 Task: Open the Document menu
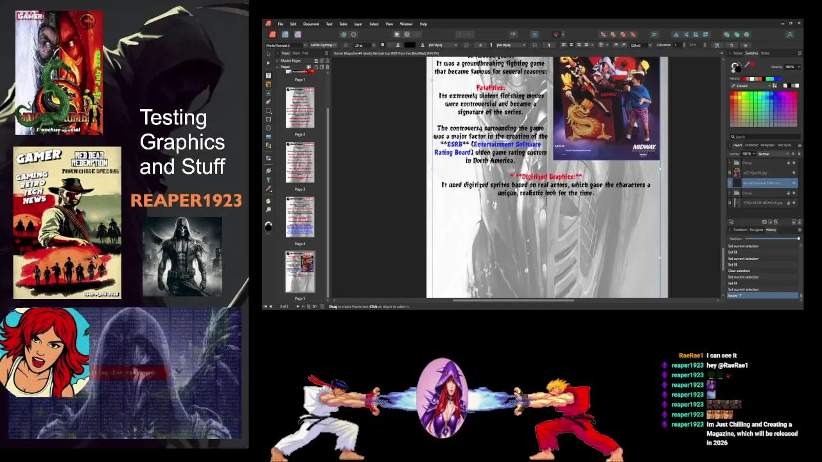(311, 24)
